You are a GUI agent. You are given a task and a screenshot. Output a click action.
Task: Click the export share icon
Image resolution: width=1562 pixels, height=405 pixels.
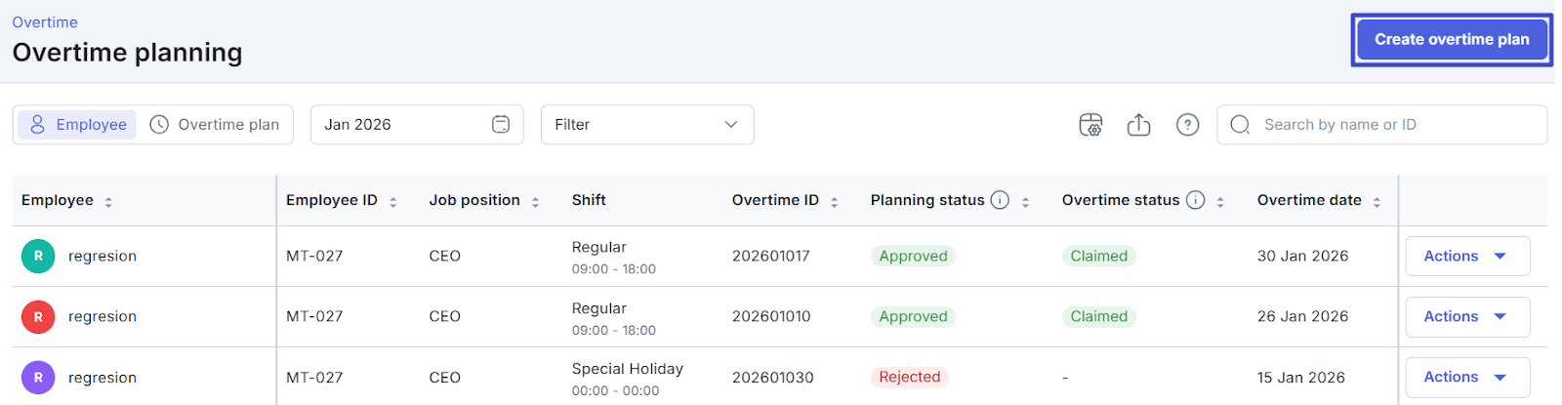click(1138, 125)
